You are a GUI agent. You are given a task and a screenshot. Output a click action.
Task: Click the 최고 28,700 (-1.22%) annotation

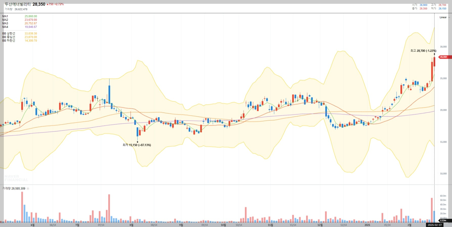click(423, 51)
